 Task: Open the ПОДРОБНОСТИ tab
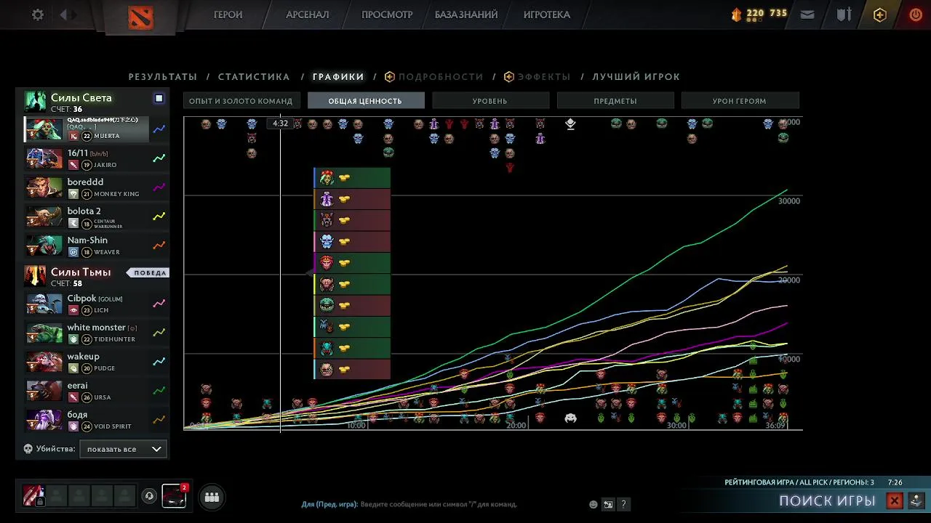coord(433,76)
